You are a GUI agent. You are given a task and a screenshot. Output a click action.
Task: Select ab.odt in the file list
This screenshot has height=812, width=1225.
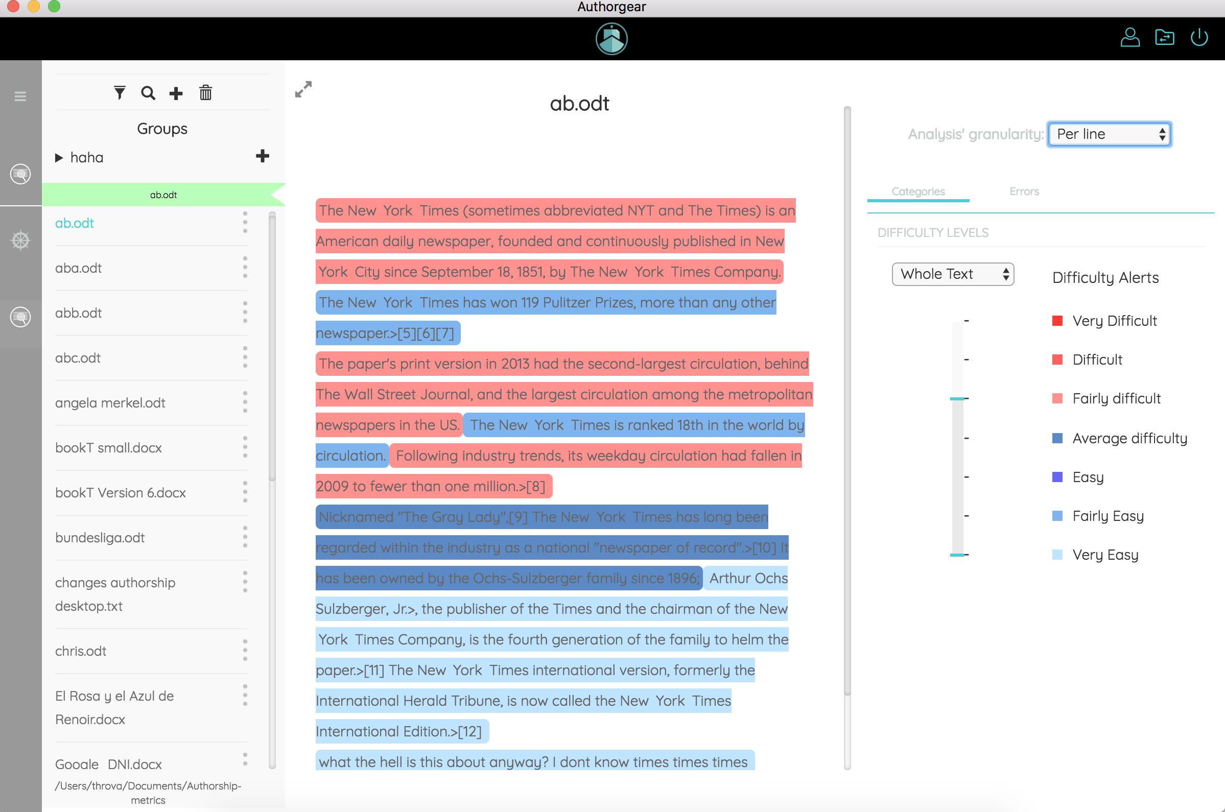74,223
